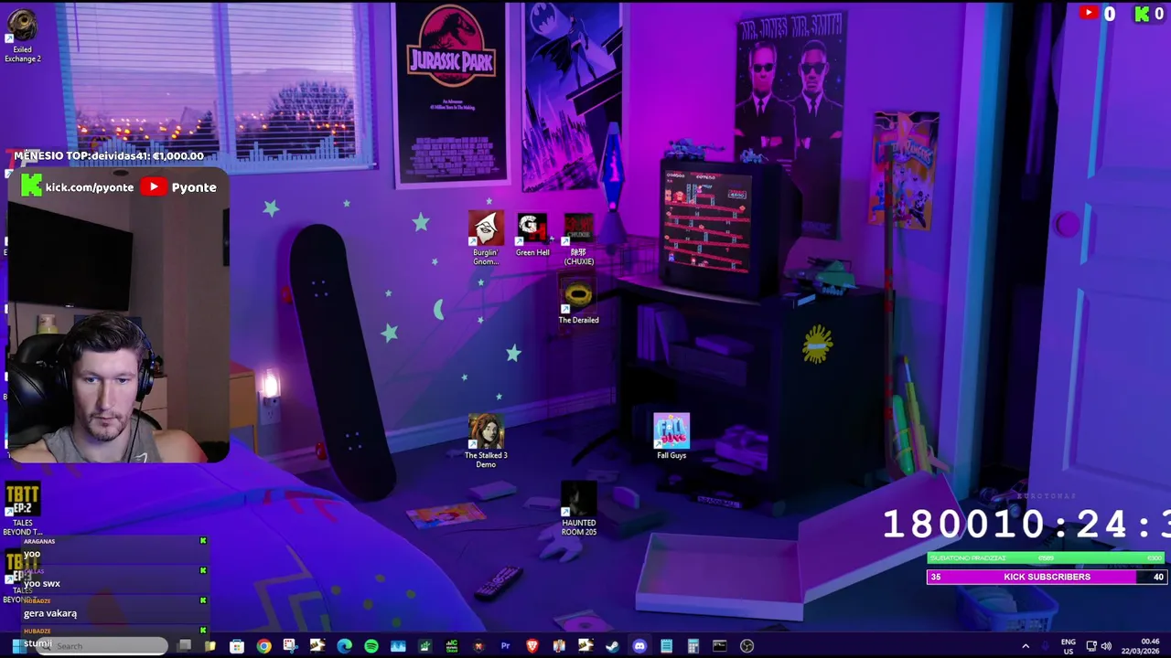Open Steam from the taskbar
The image size is (1171, 658).
(x=612, y=646)
